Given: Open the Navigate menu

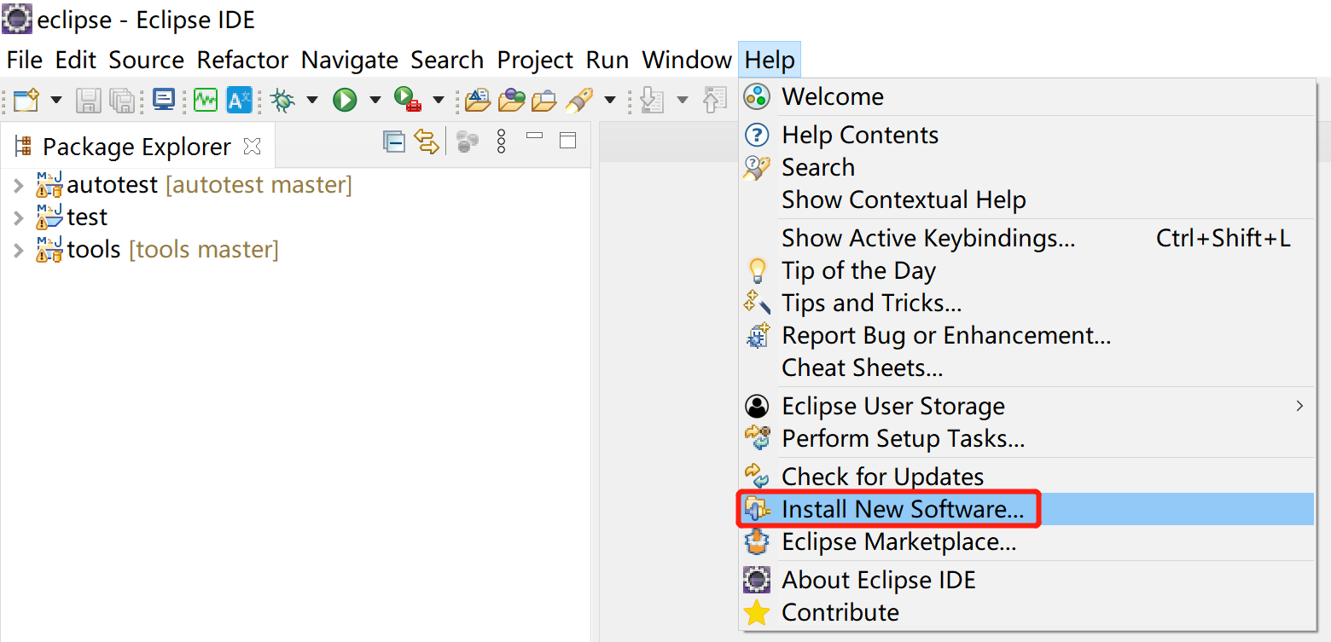Looking at the screenshot, I should 350,60.
